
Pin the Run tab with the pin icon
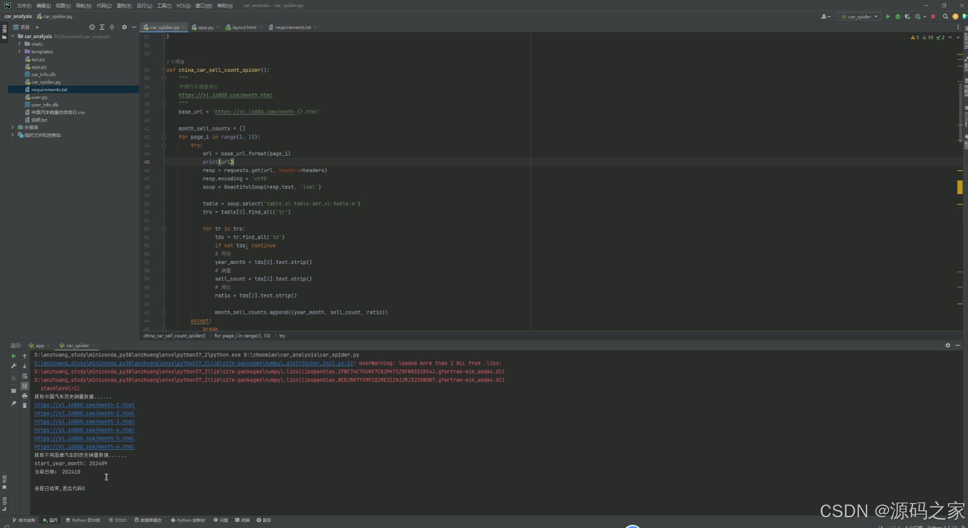[x=14, y=403]
